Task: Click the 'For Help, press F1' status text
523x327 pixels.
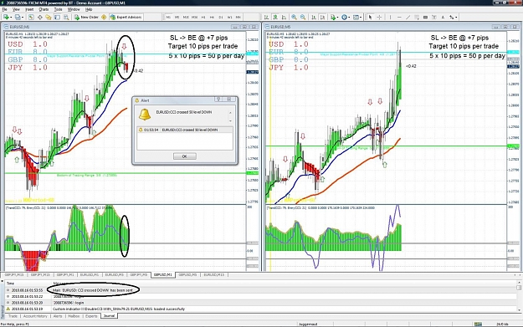Action: [x=15, y=324]
